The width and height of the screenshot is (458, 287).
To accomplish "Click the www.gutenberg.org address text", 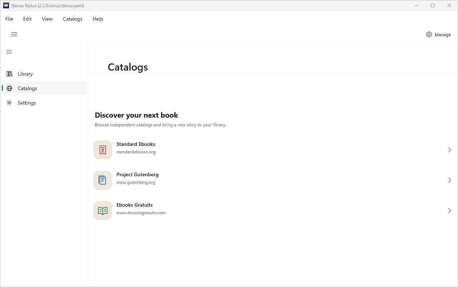I will (136, 182).
